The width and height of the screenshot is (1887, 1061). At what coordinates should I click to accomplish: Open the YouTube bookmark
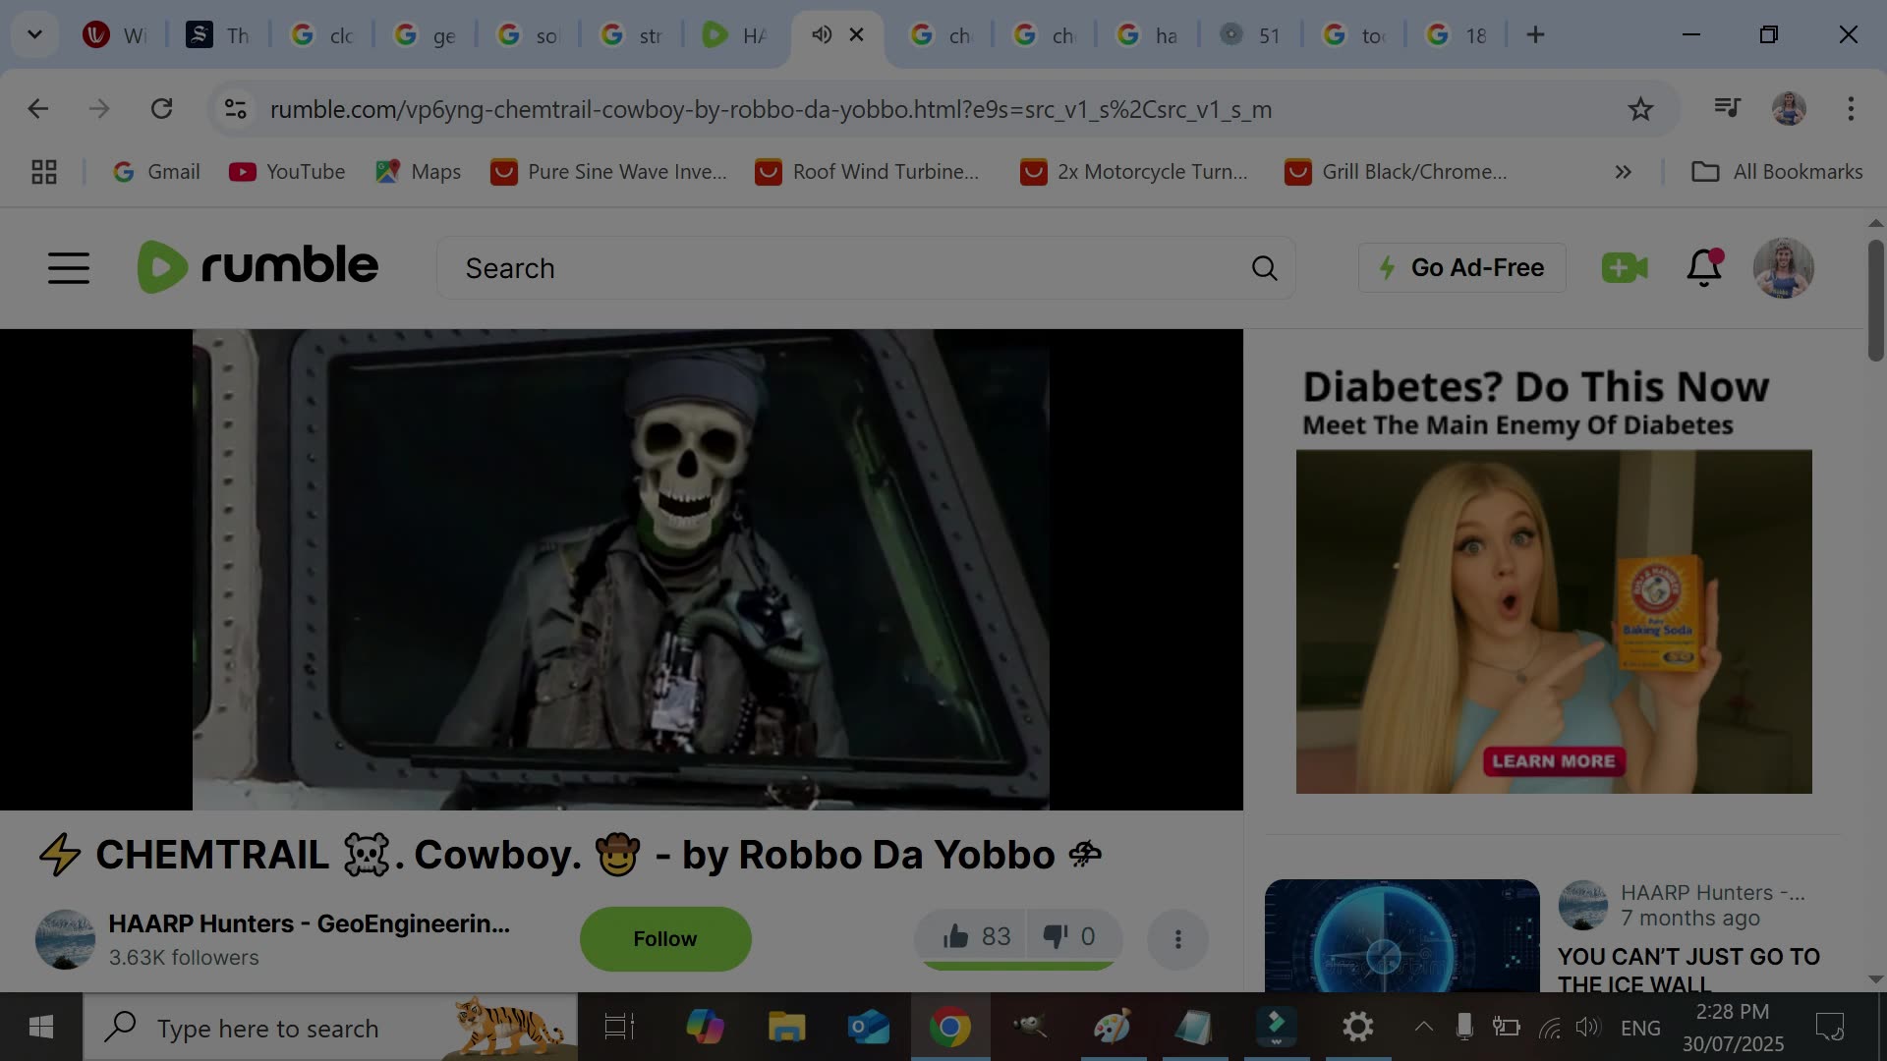click(x=287, y=172)
